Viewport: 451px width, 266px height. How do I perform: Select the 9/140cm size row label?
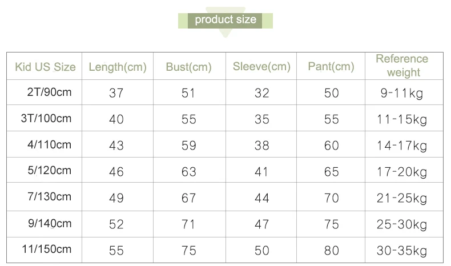[50, 223]
